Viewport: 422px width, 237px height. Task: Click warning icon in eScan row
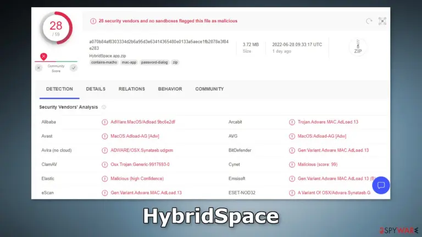[x=105, y=193]
